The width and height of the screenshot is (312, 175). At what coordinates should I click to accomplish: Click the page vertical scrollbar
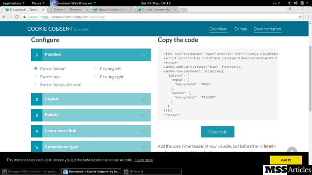pyautogui.click(x=310, y=79)
